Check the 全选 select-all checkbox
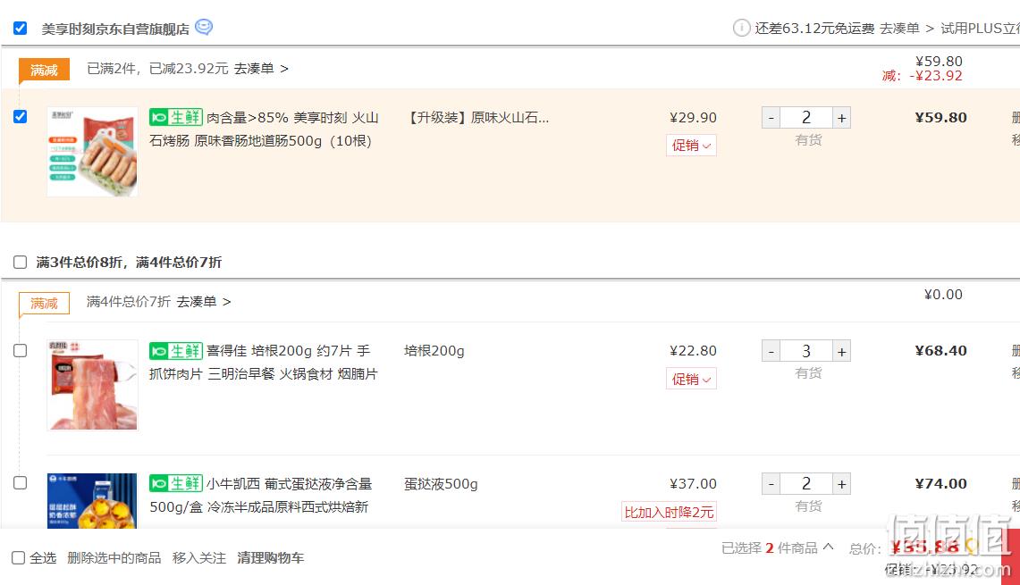Image resolution: width=1020 pixels, height=585 pixels. [x=18, y=557]
